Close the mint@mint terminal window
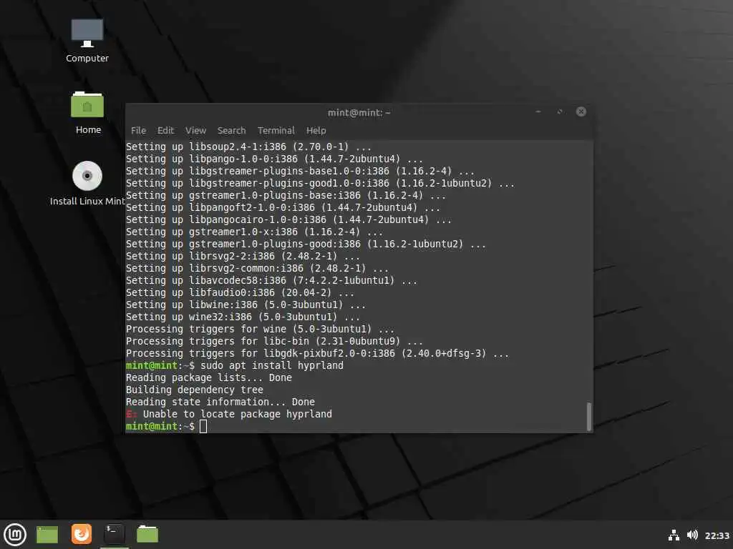The width and height of the screenshot is (733, 549). (x=581, y=112)
